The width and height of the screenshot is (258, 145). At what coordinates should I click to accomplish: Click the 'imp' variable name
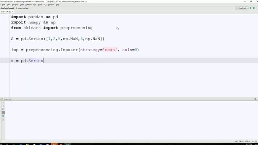pyautogui.click(x=15, y=50)
